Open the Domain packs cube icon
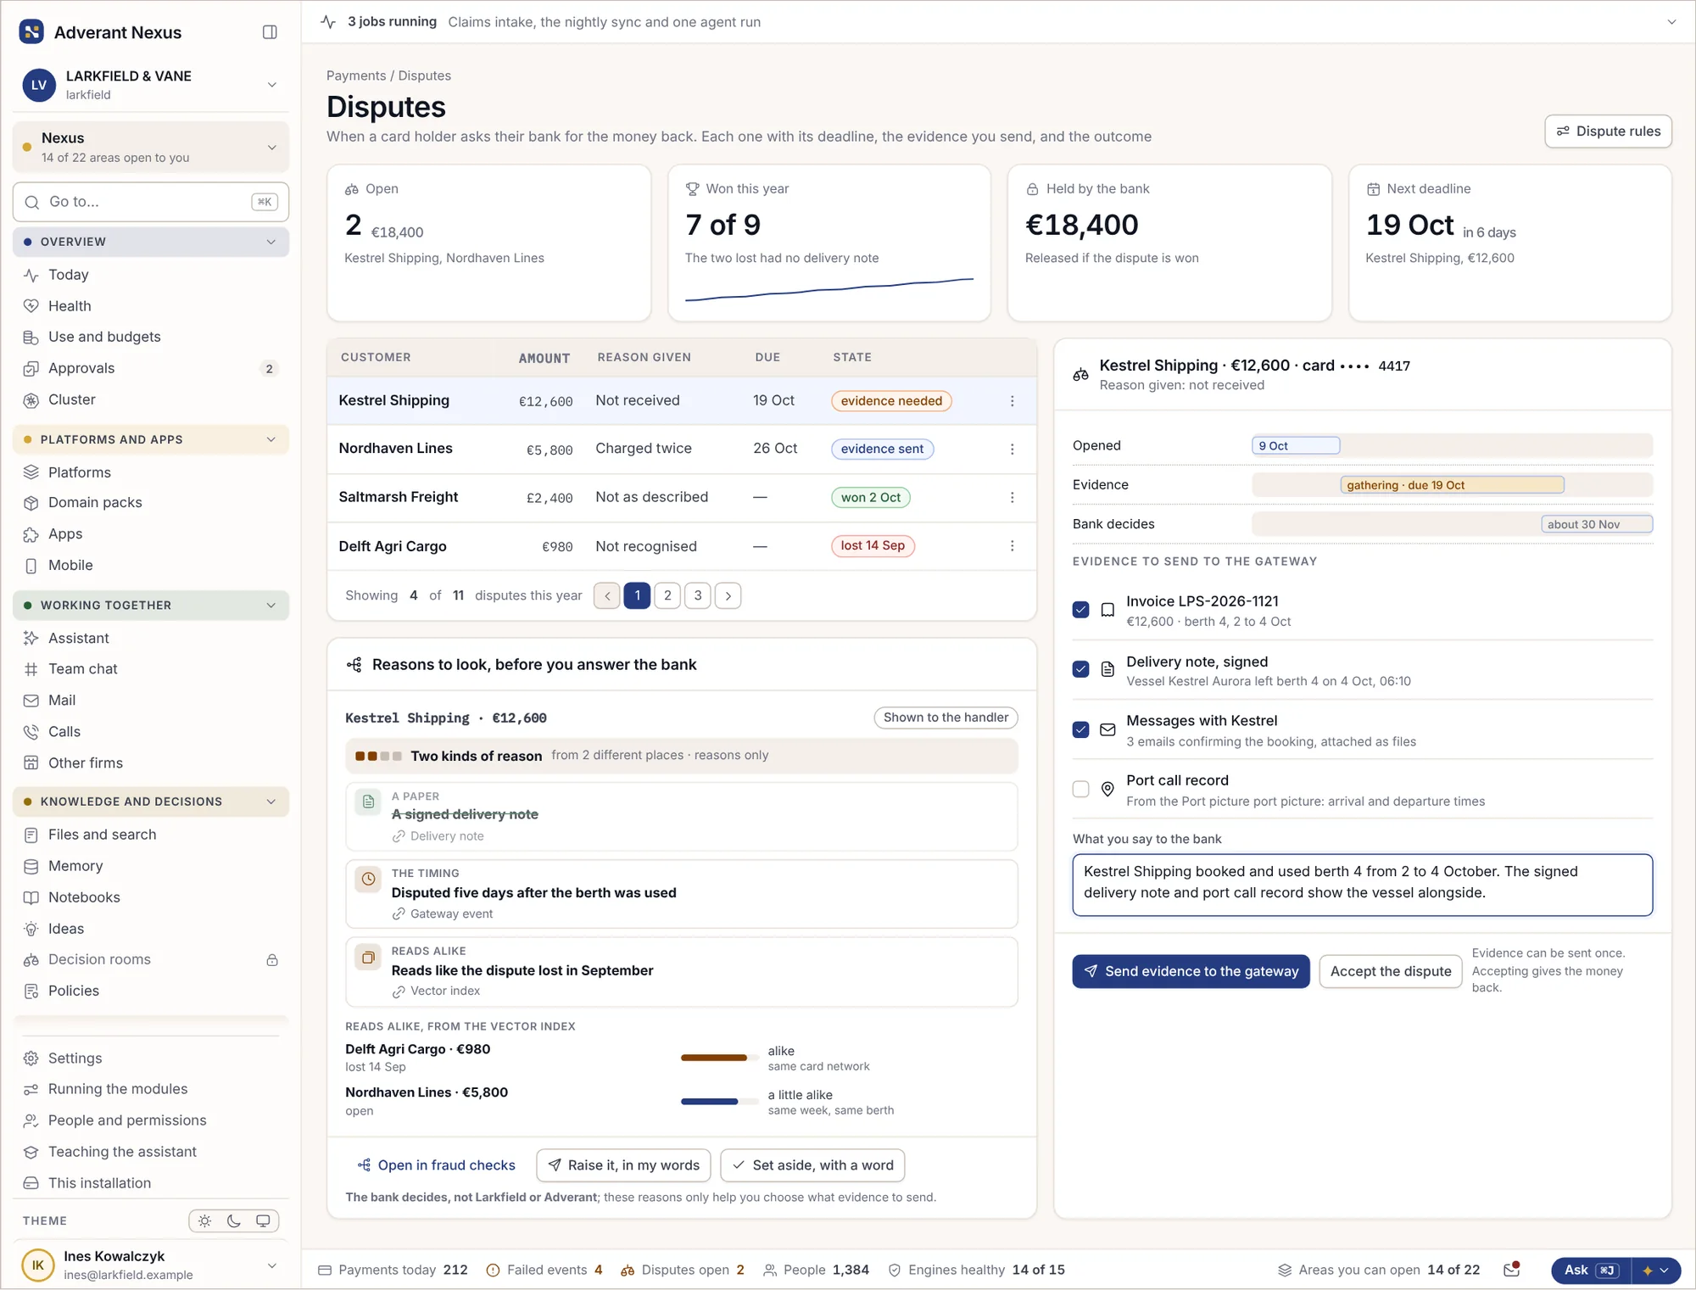1696x1290 pixels. point(31,503)
